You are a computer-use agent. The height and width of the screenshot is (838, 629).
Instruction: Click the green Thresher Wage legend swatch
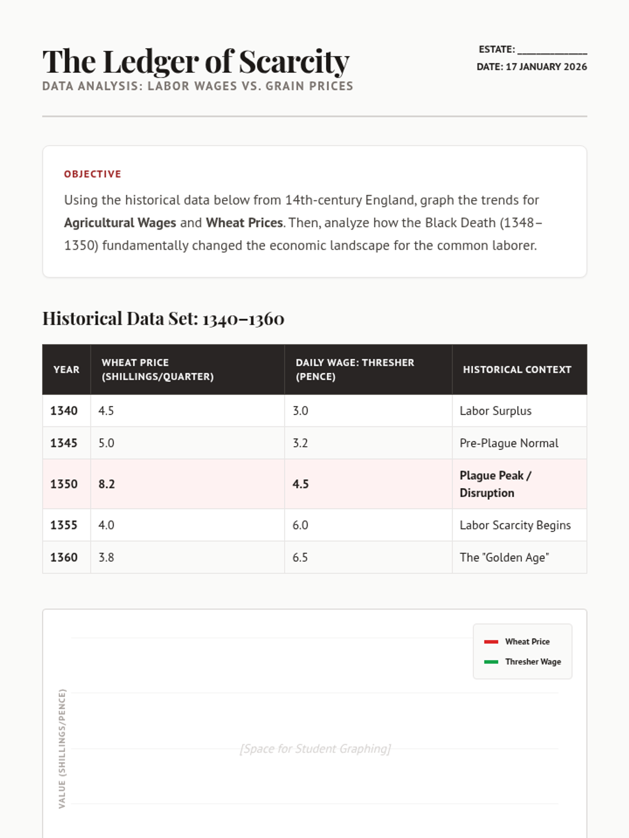coord(491,662)
